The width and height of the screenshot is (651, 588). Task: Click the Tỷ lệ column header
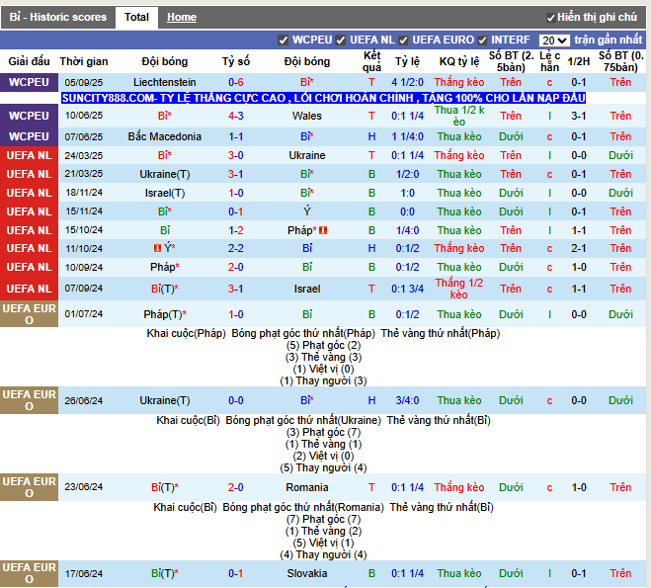point(407,61)
